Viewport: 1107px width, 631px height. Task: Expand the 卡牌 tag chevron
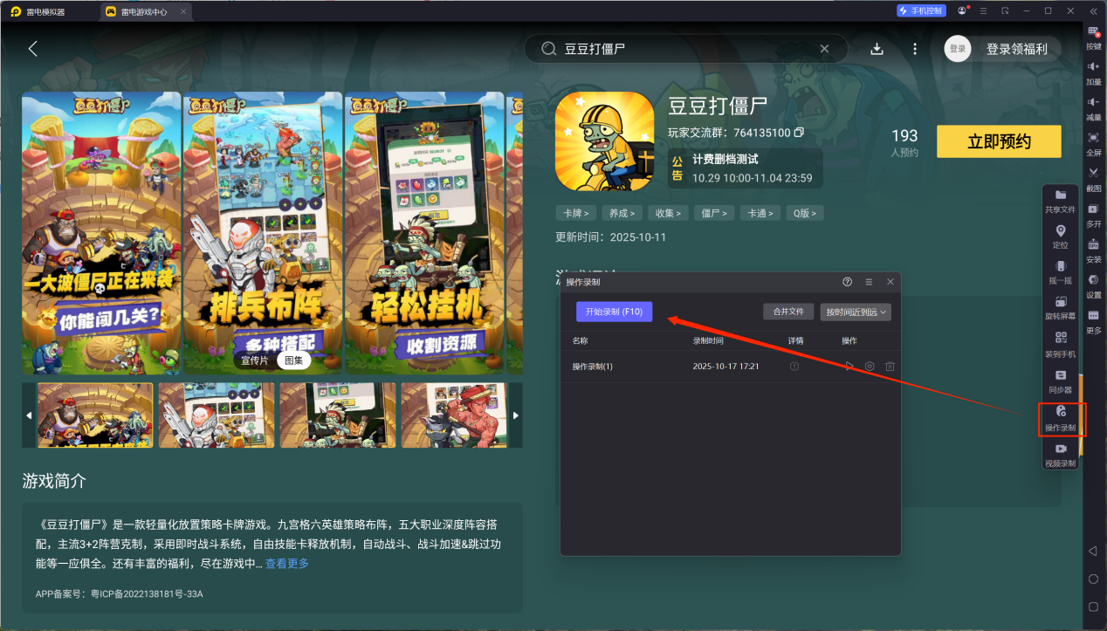(587, 213)
